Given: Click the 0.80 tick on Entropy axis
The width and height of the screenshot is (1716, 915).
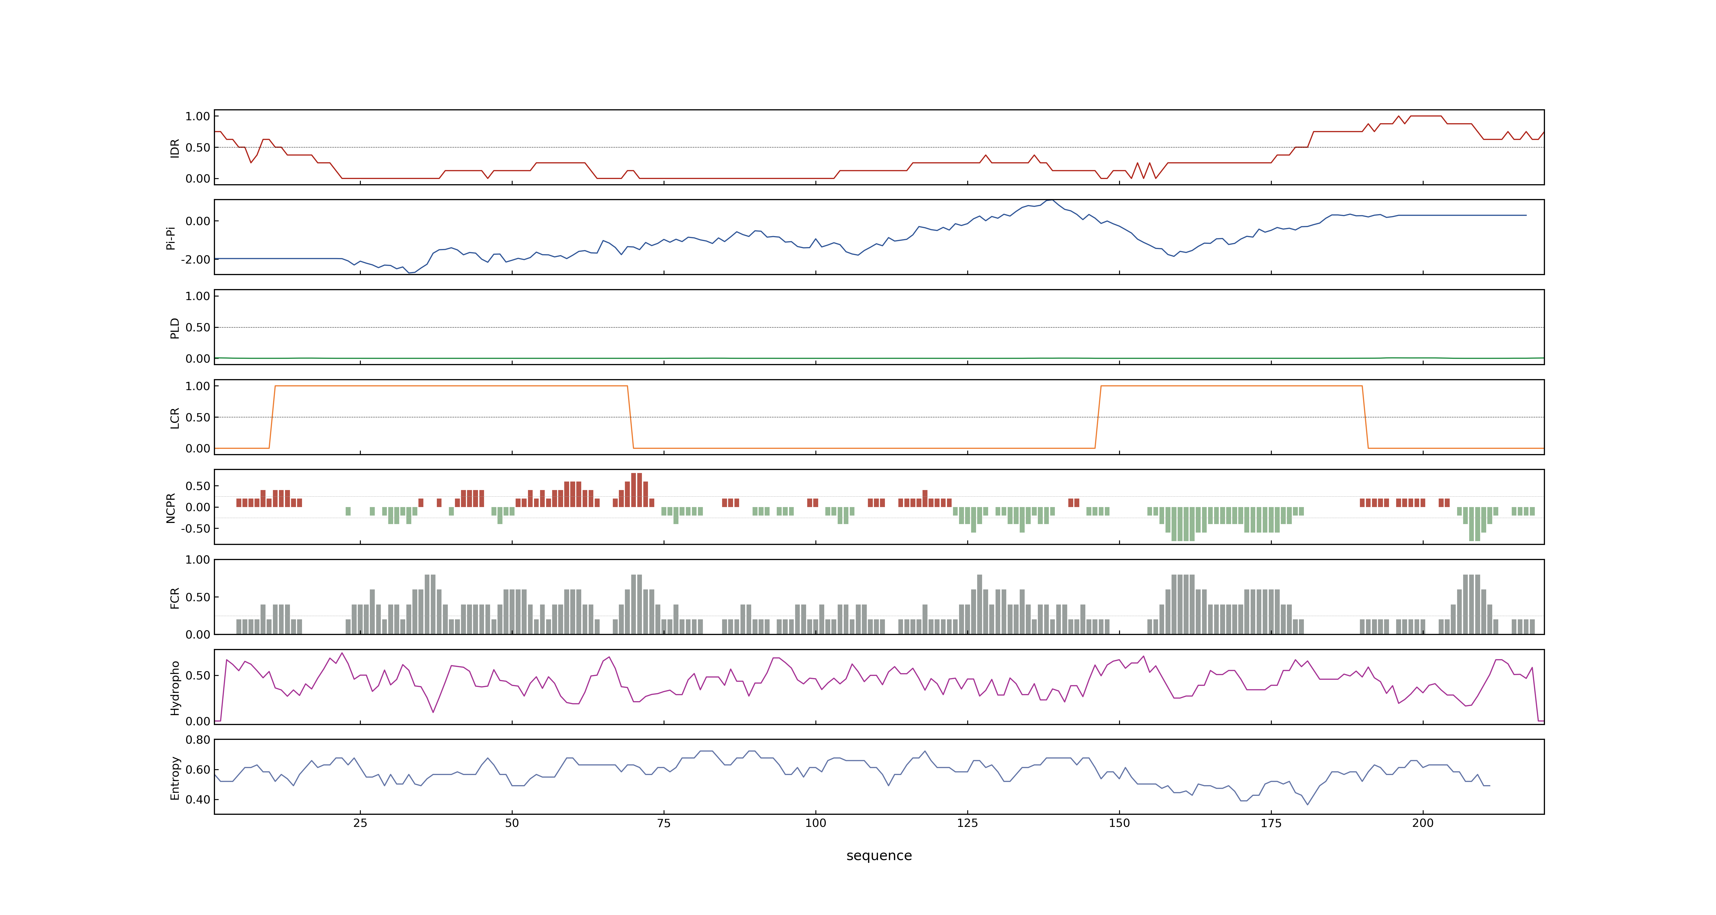Looking at the screenshot, I should (198, 739).
